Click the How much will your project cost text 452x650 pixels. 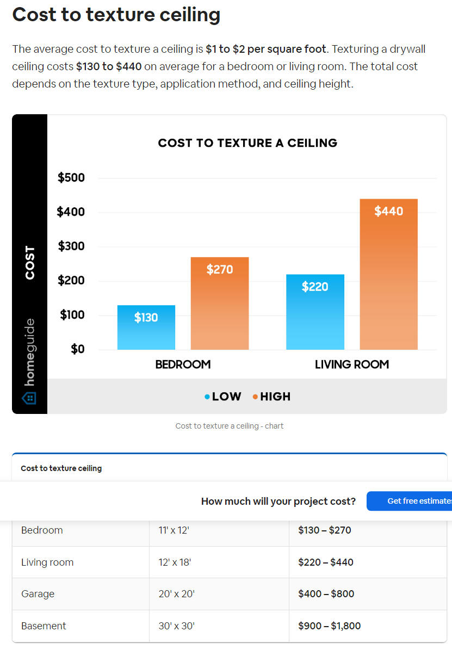pyautogui.click(x=278, y=501)
